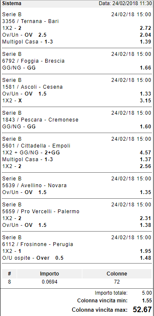Click the Pro Vercelli - Palermo 2.31 odds

145,218
